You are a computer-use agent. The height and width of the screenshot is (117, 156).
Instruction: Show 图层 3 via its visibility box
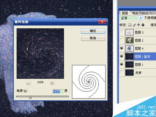point(121,32)
